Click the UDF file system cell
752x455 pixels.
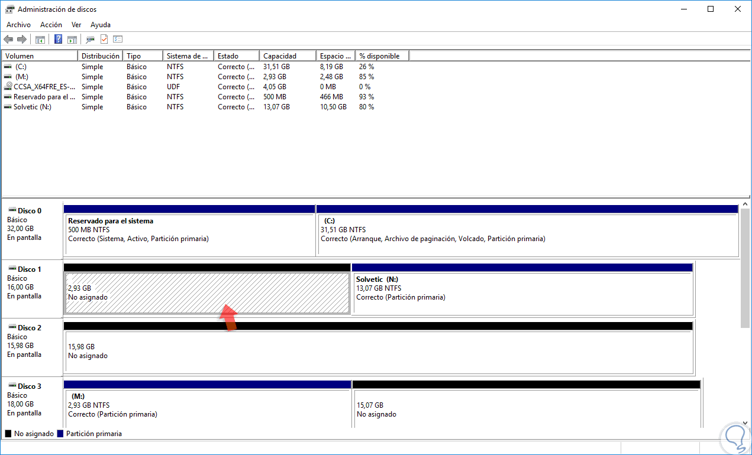pos(174,87)
